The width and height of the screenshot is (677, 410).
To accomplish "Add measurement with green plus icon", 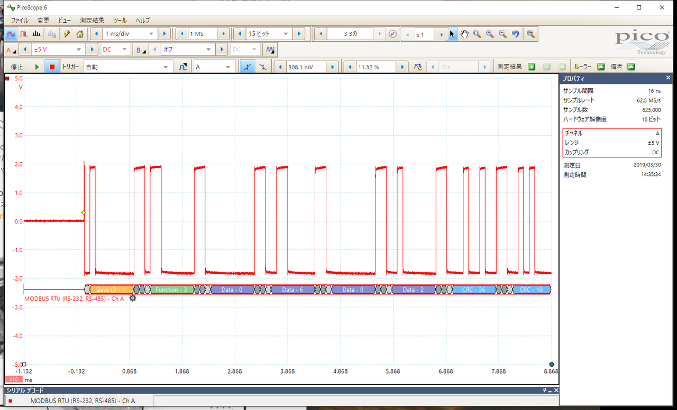I will [532, 67].
